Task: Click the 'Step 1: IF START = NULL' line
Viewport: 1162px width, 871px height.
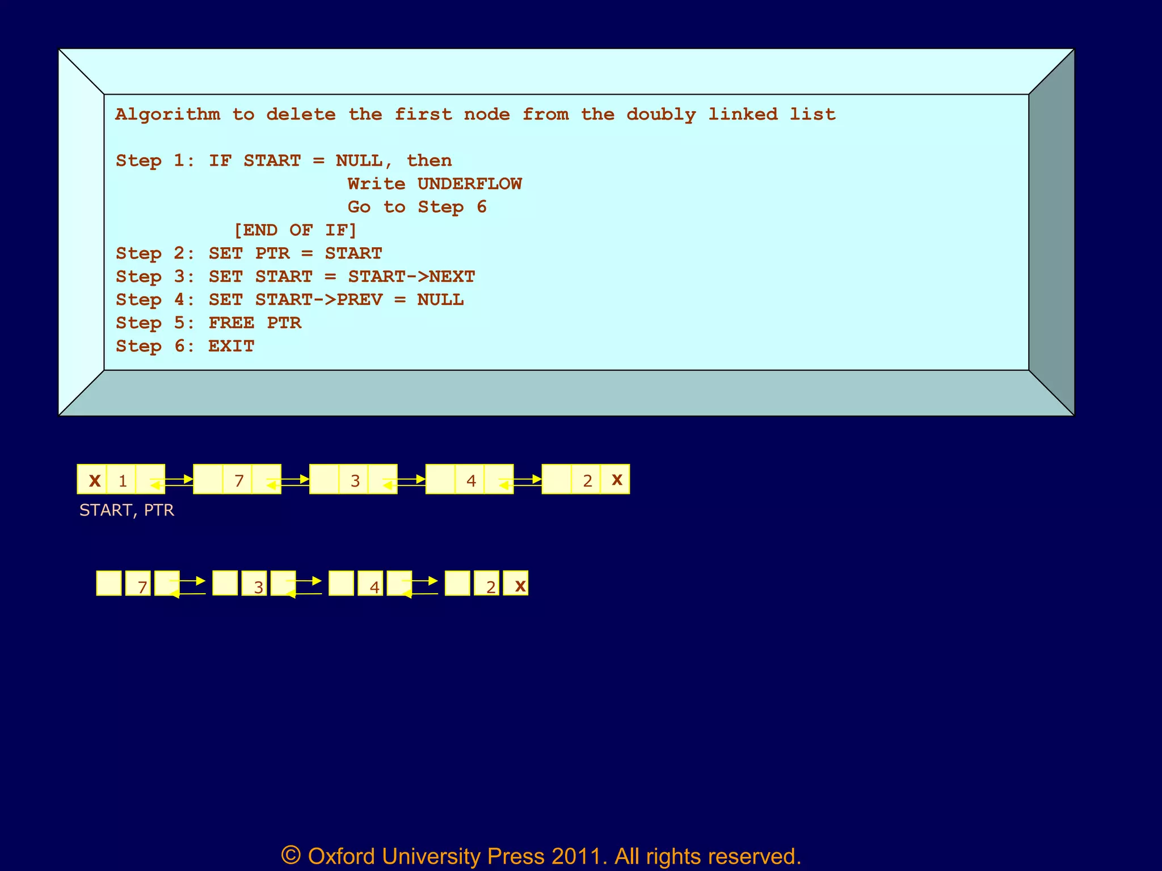Action: pyautogui.click(x=284, y=160)
